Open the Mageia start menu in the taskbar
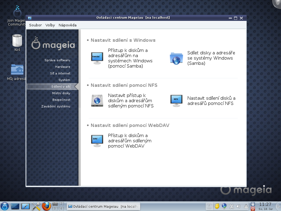281x211 pixels. tap(5, 206)
